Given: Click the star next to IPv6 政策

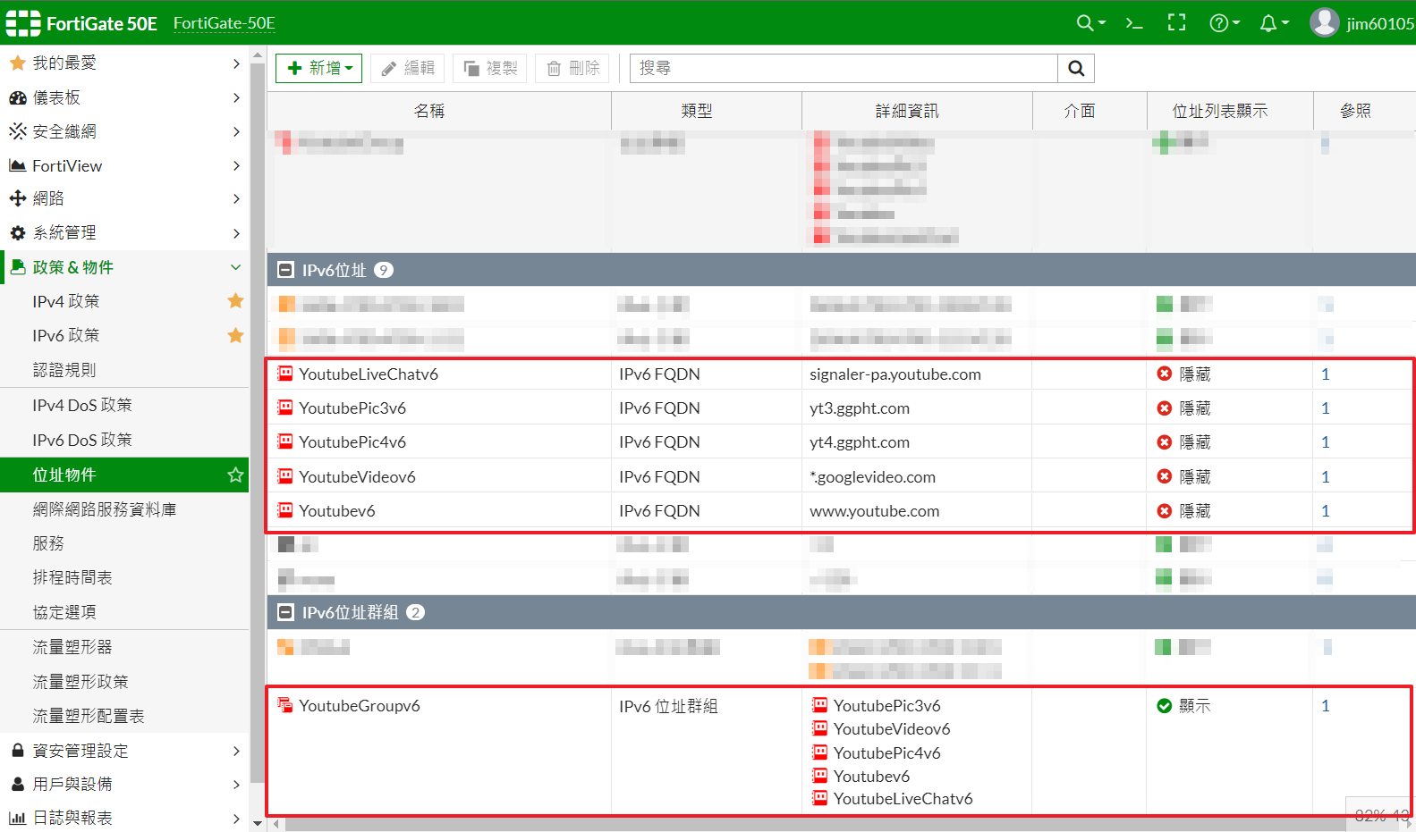Looking at the screenshot, I should tap(235, 335).
